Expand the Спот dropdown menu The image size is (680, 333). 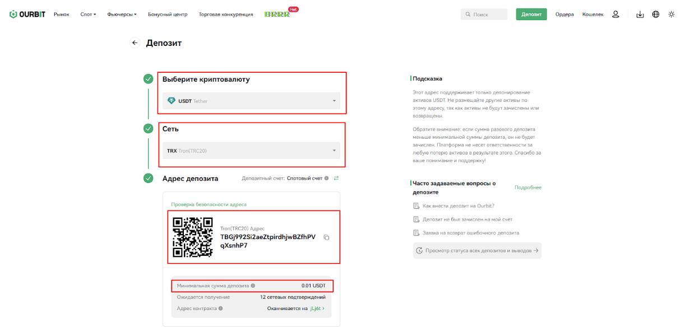88,15
